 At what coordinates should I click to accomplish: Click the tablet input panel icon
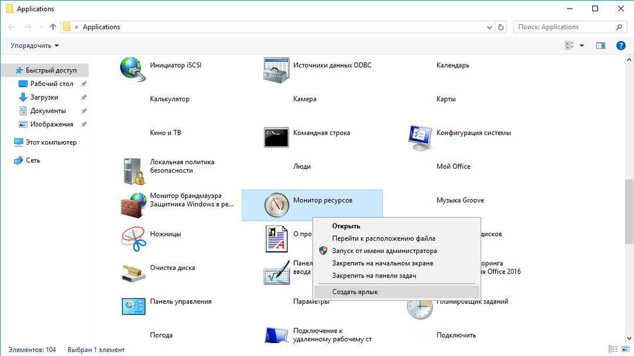[x=276, y=272]
